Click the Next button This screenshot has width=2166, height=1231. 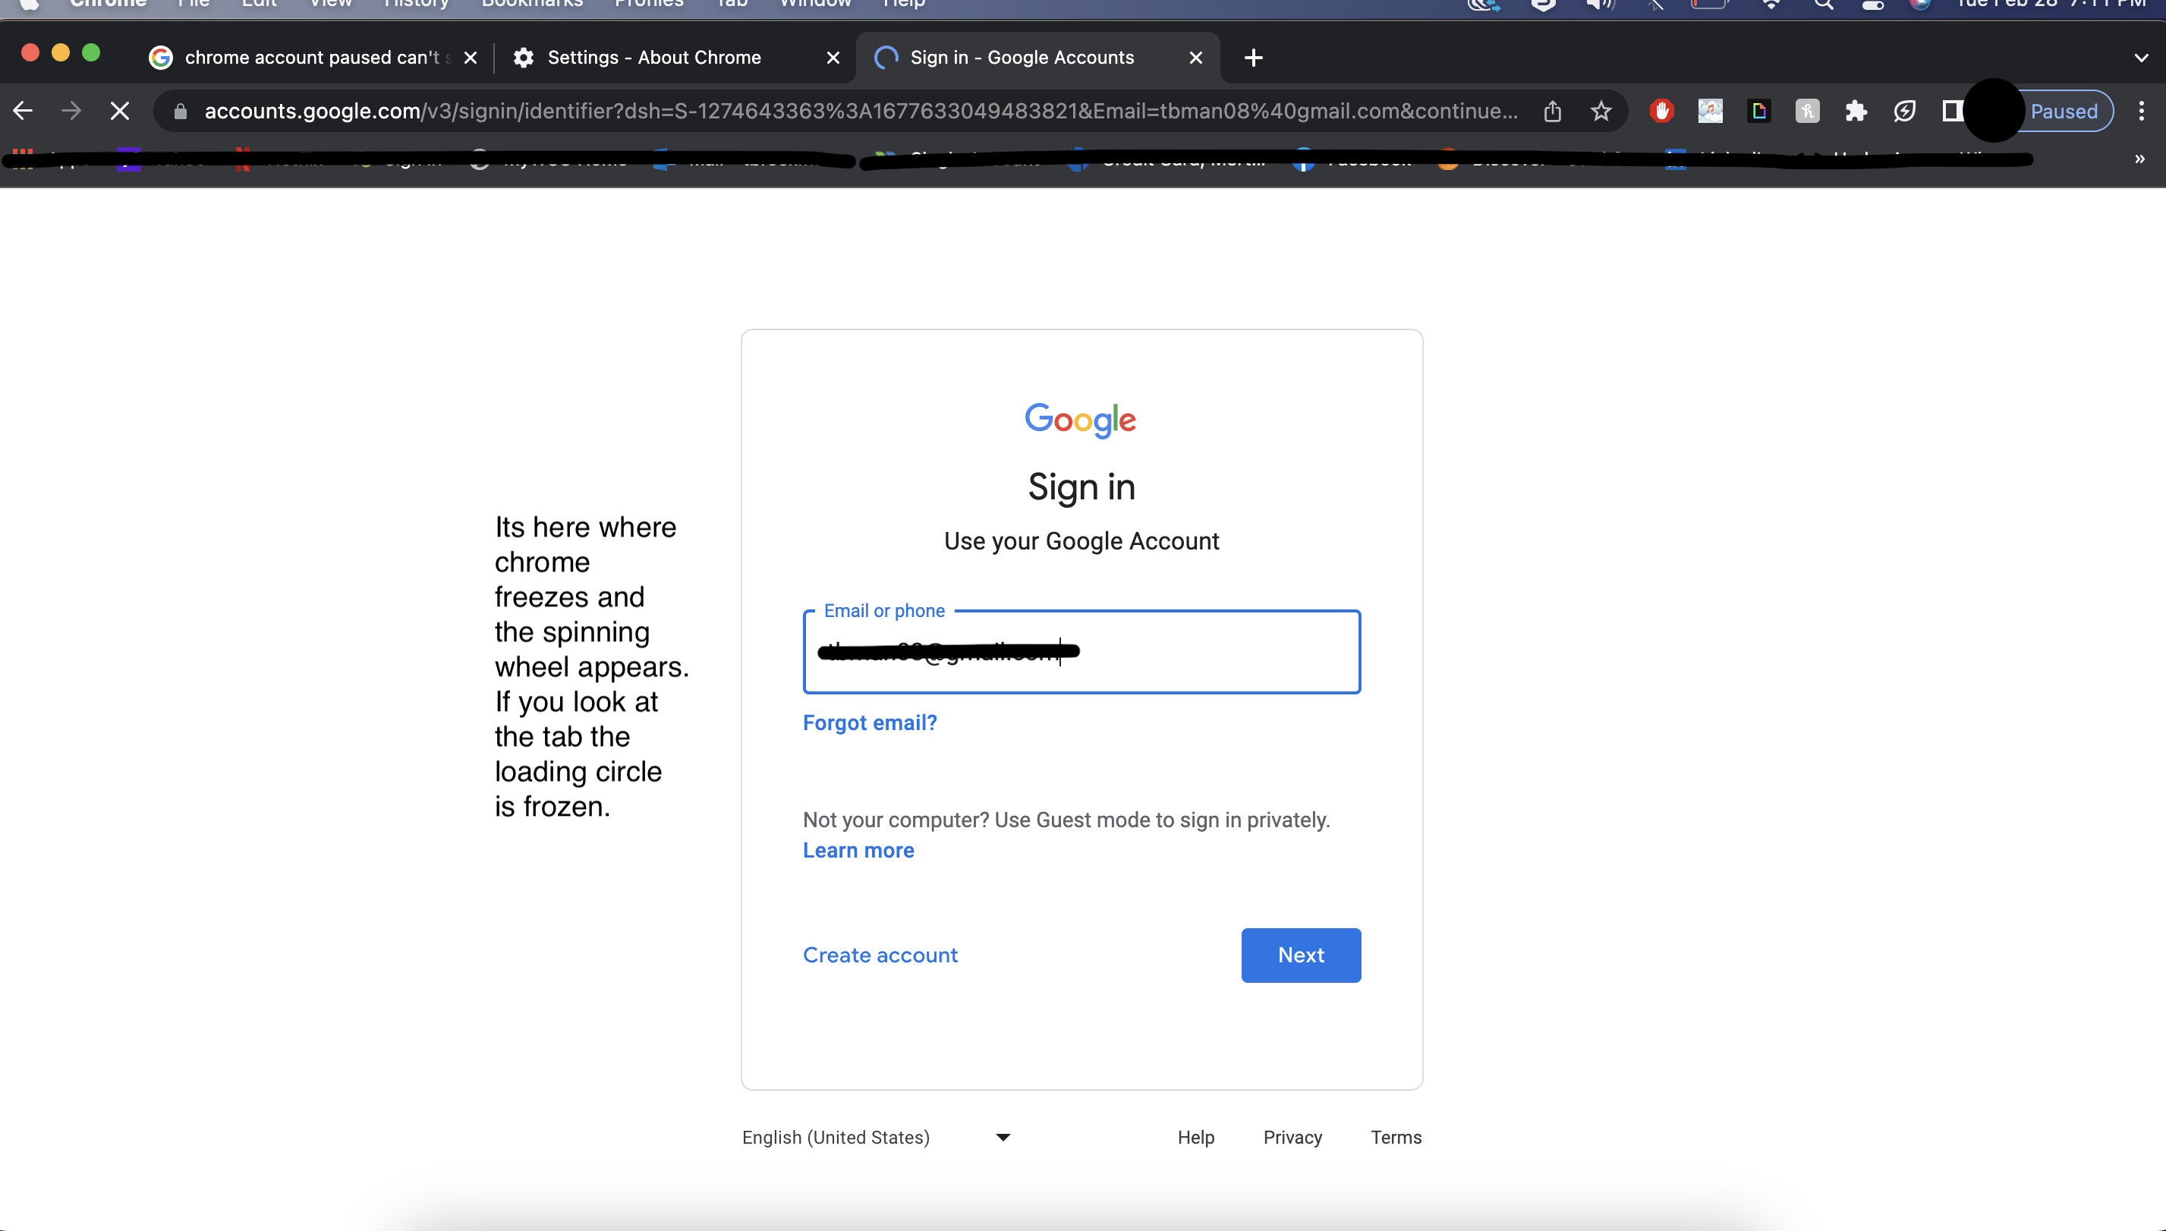(x=1300, y=955)
